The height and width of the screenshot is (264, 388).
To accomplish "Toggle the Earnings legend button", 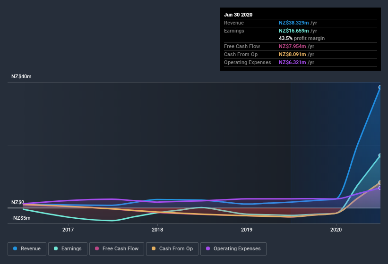I will point(68,249).
